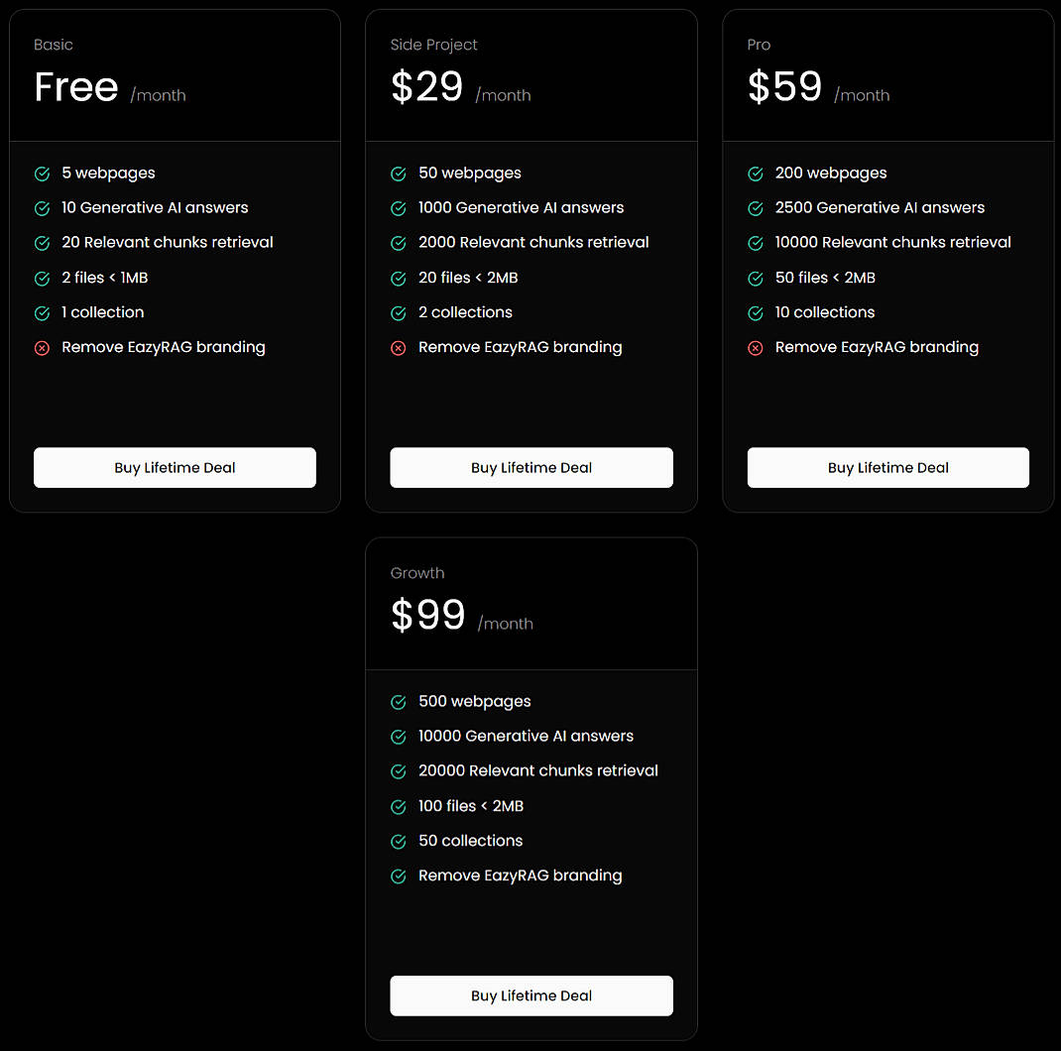The image size is (1061, 1051).
Task: Click Buy Lifetime Deal under the Pro plan
Action: tap(887, 467)
